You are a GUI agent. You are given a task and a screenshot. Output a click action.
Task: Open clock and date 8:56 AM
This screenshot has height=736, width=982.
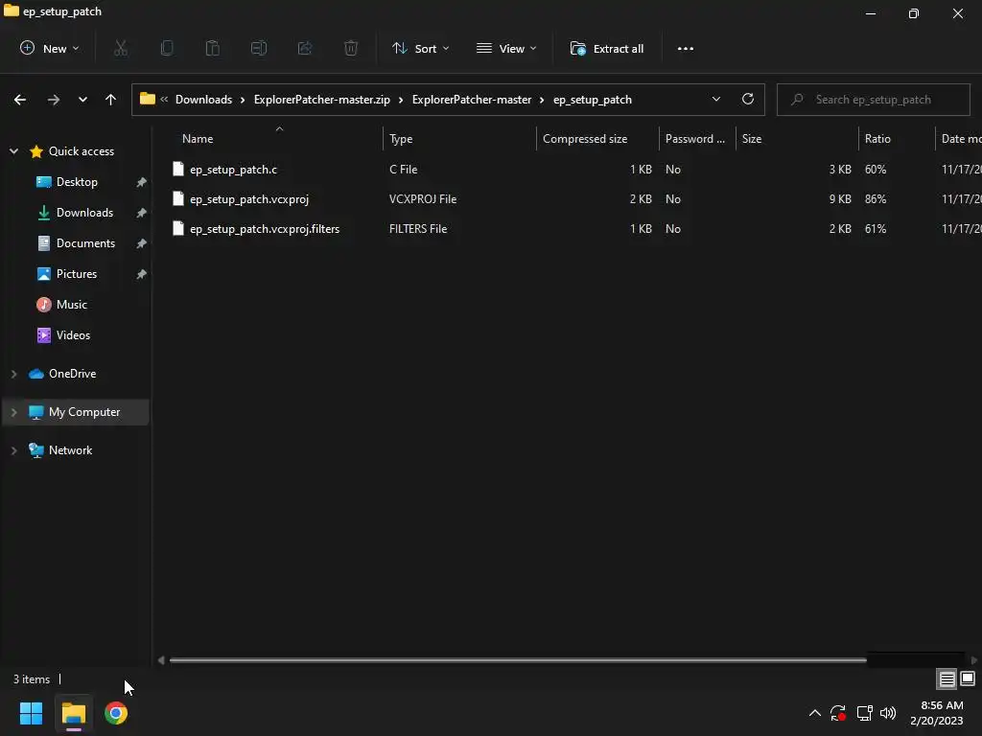(937, 713)
